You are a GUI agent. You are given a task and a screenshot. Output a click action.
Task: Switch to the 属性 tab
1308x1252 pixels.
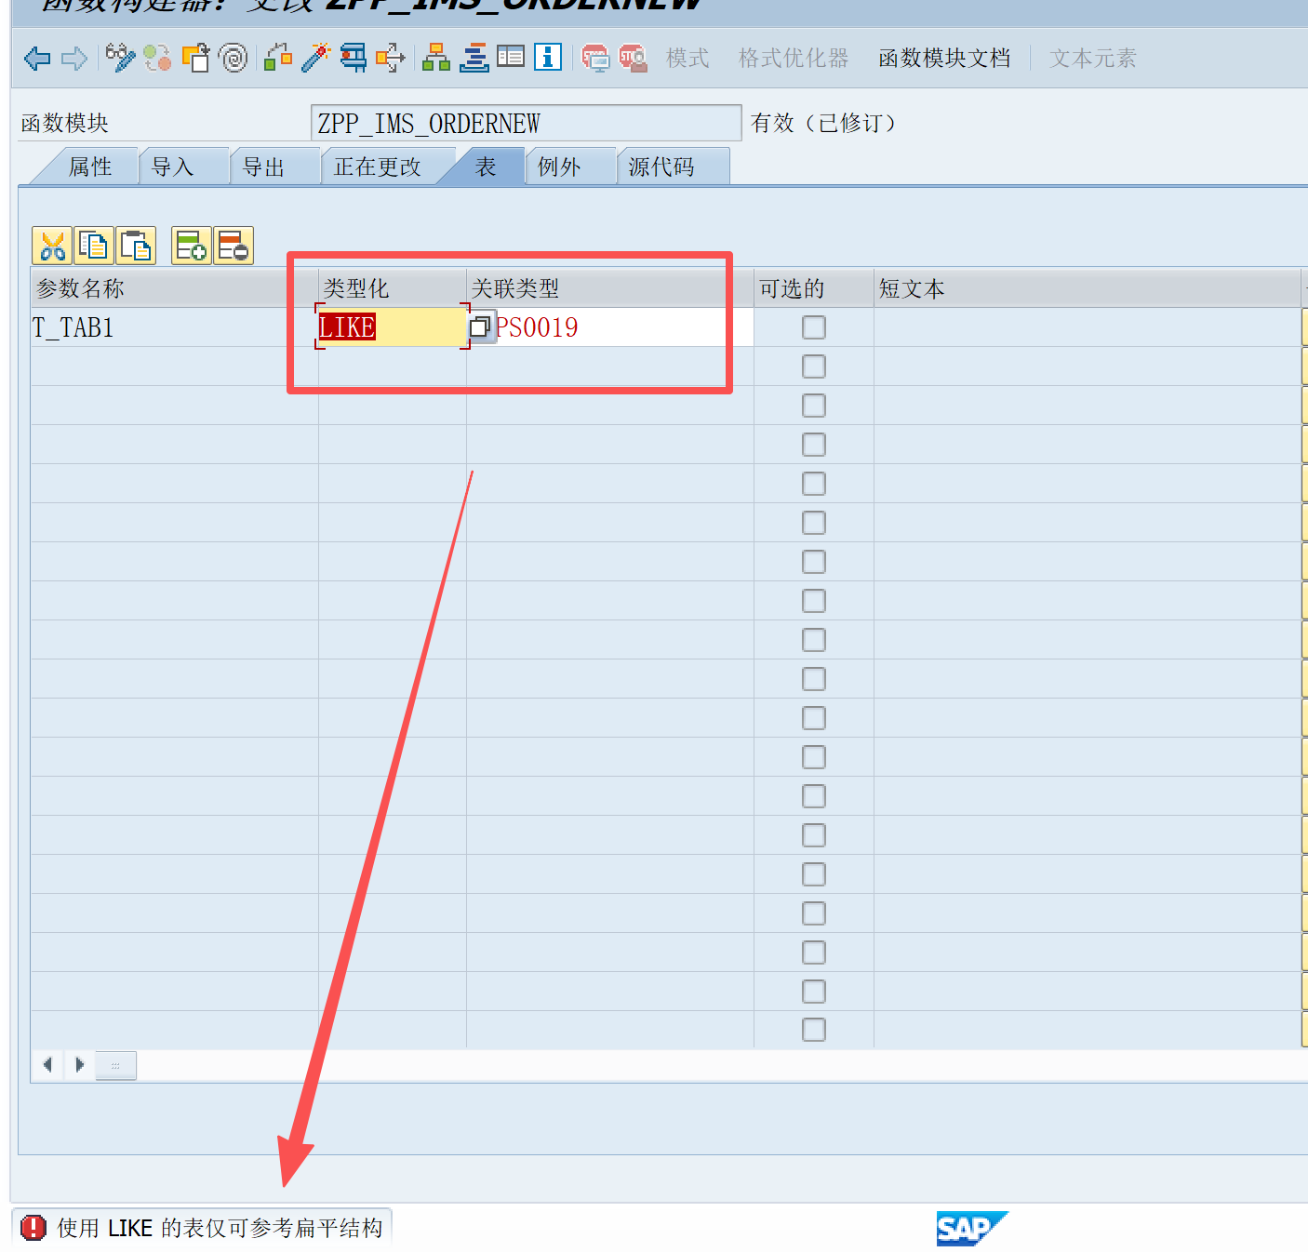pyautogui.click(x=90, y=166)
